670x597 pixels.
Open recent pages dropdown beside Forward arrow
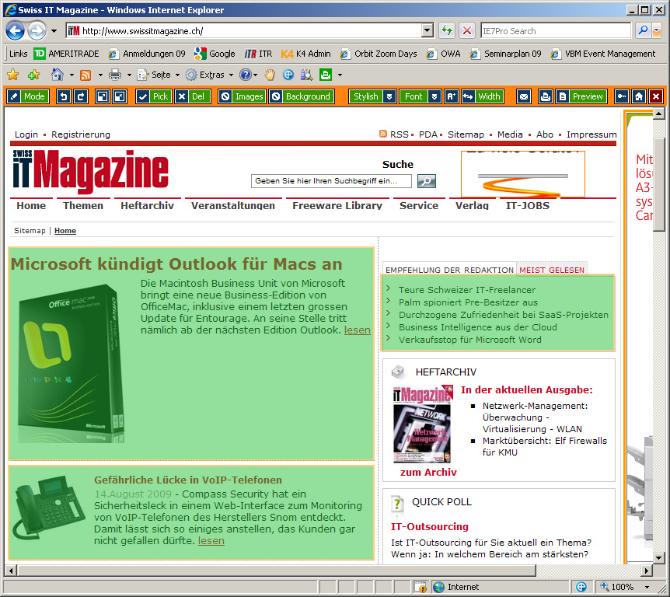tap(54, 31)
